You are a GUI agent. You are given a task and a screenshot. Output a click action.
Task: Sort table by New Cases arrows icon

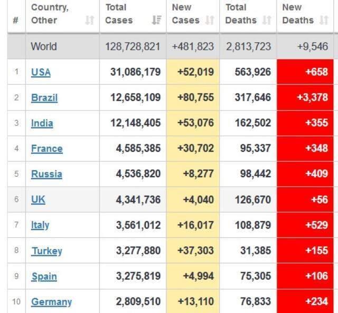210,20
